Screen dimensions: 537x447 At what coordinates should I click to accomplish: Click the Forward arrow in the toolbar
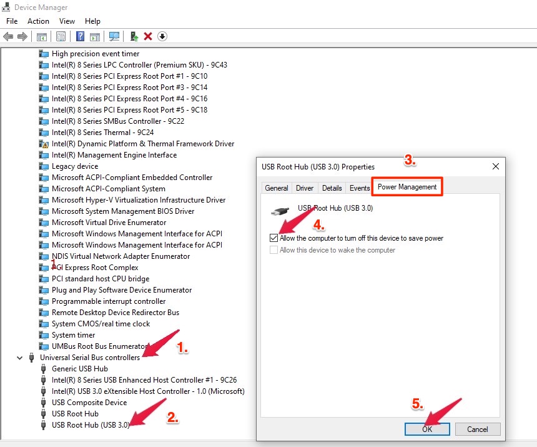pyautogui.click(x=22, y=36)
